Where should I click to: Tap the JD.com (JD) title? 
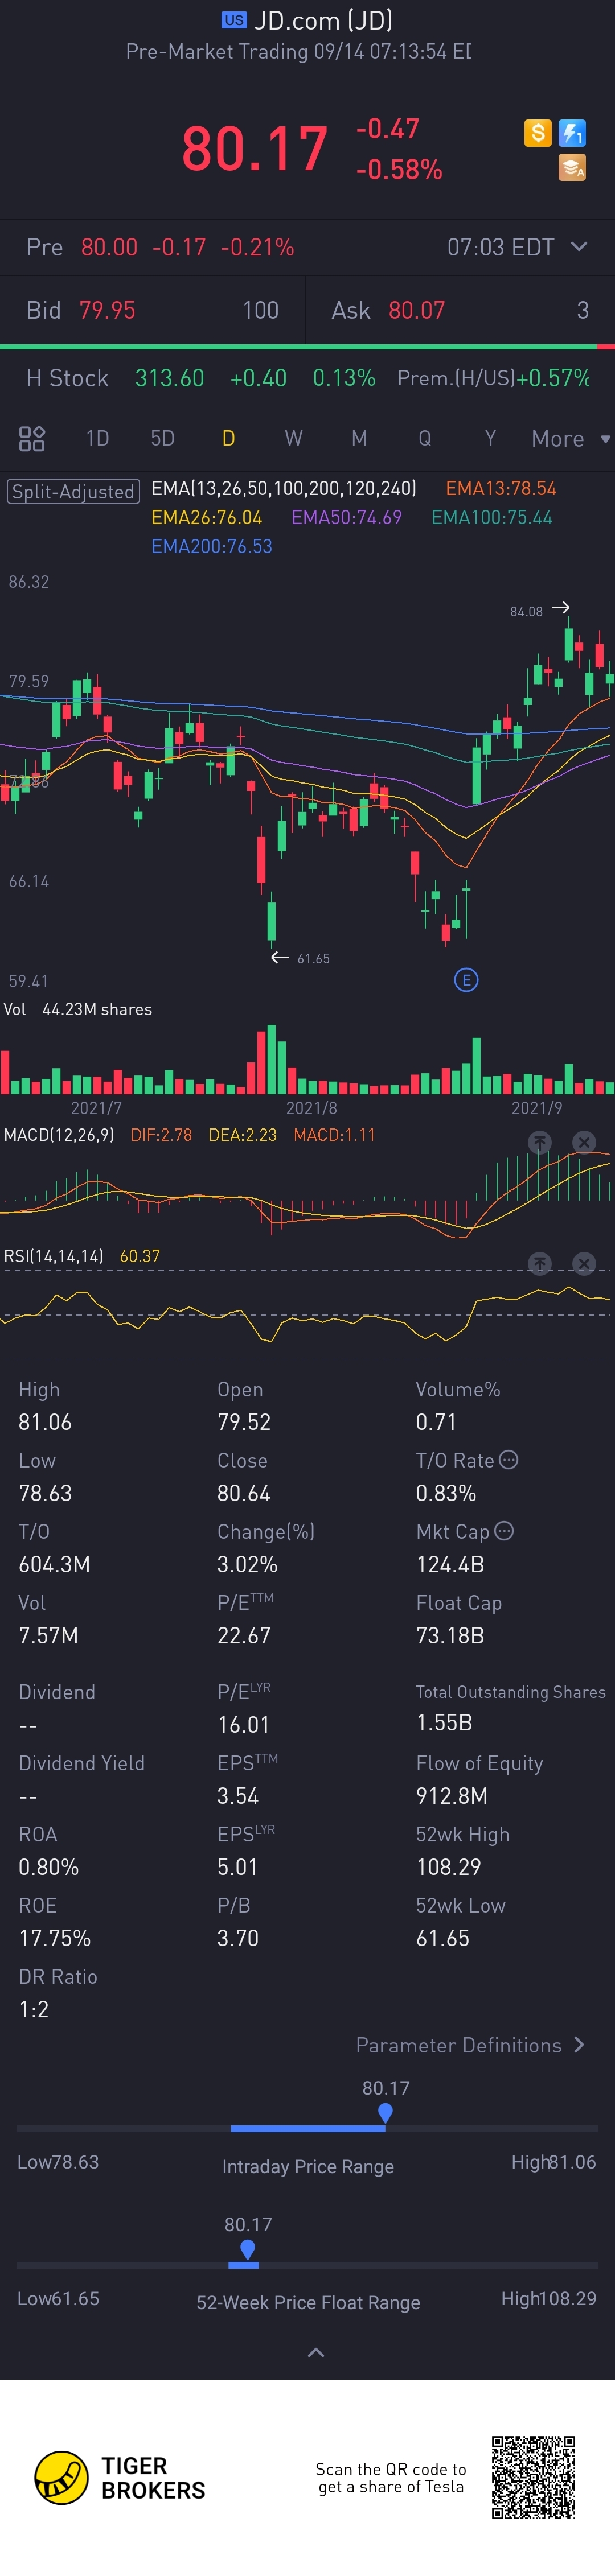point(322,20)
